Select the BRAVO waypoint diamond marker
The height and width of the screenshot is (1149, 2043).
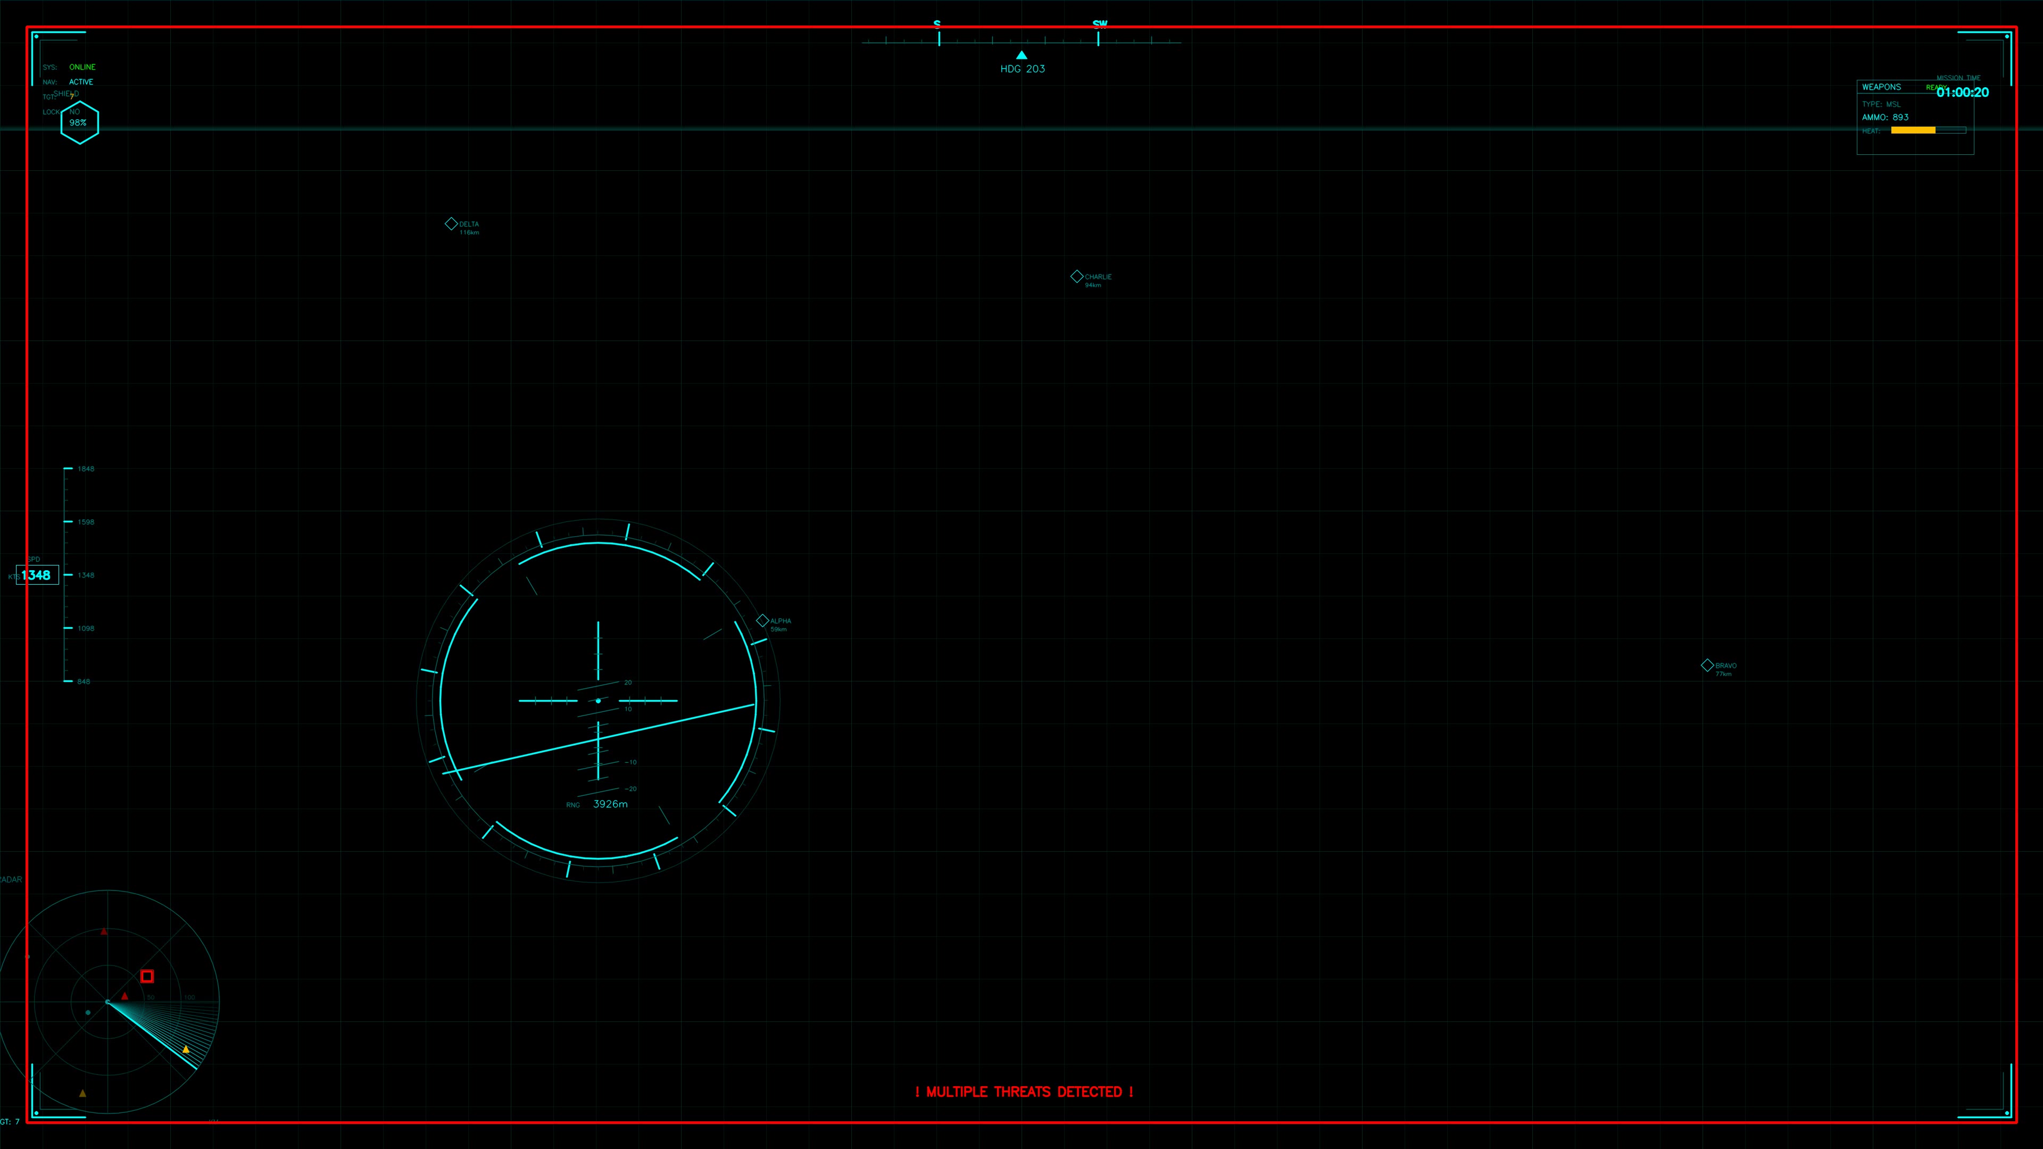point(1707,665)
